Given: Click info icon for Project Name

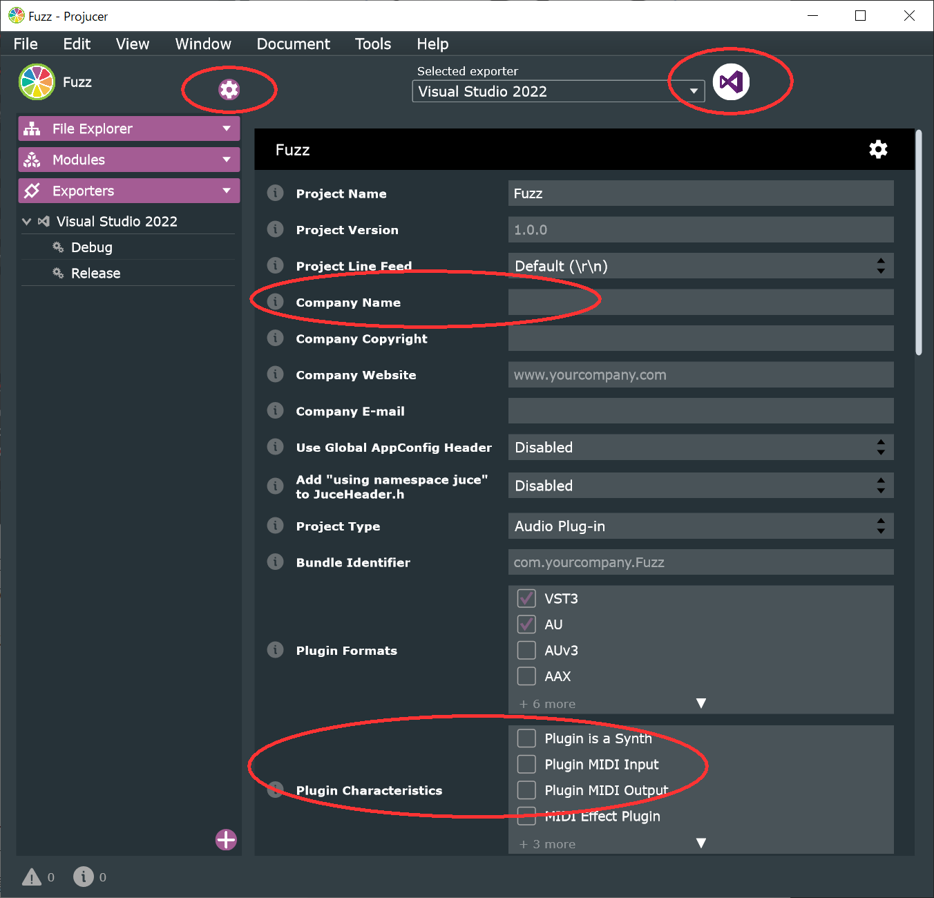Looking at the screenshot, I should [275, 193].
